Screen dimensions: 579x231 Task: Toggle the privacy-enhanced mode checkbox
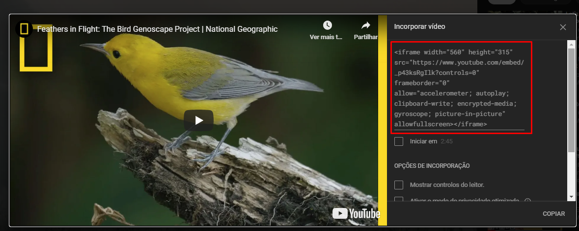(399, 200)
